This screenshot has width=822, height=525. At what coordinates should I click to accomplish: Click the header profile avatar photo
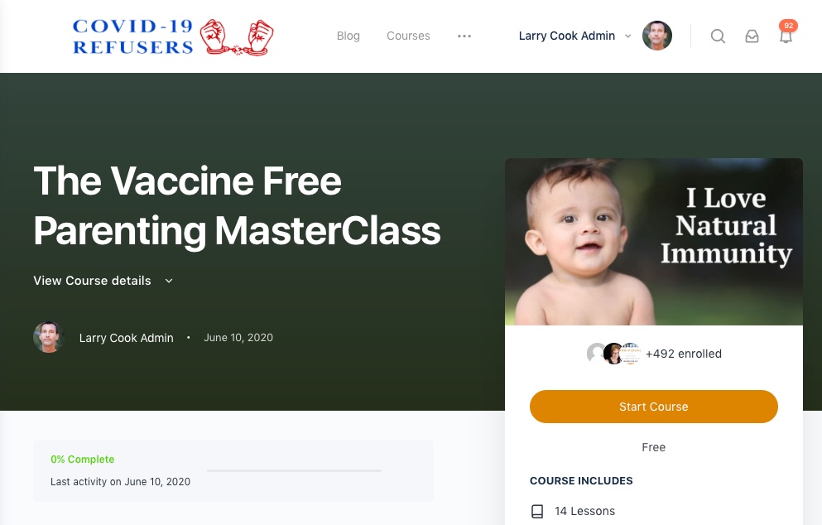[657, 36]
